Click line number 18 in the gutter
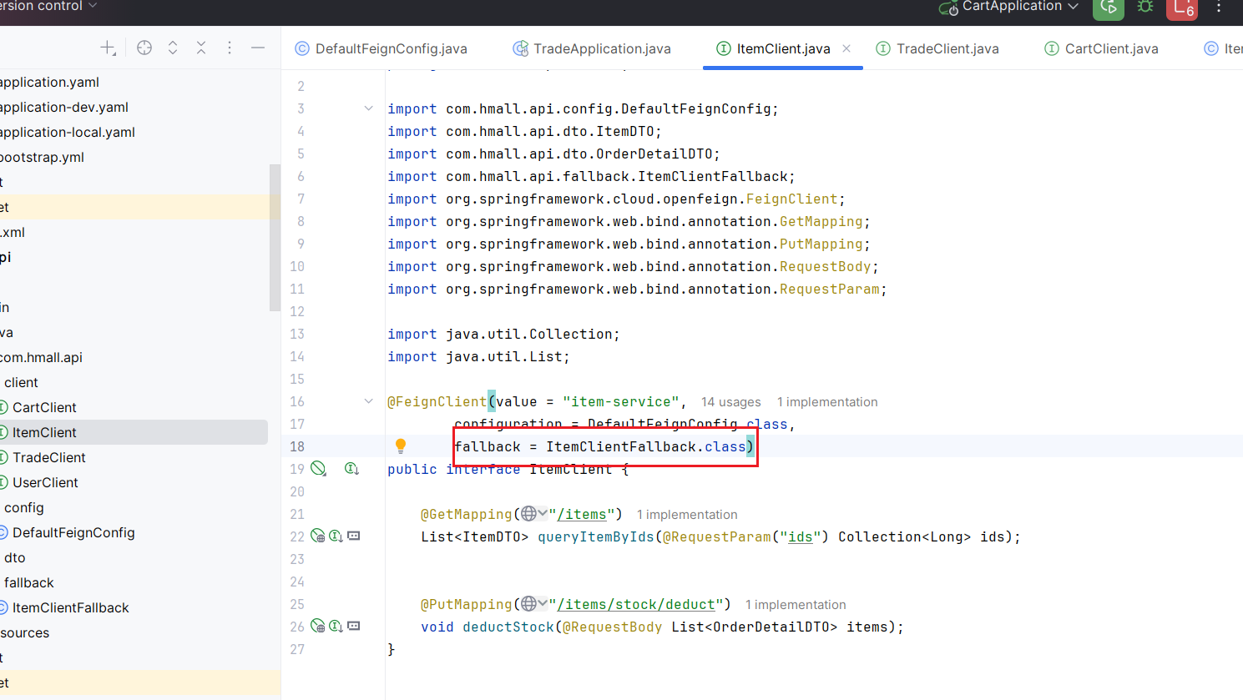The width and height of the screenshot is (1243, 700). (297, 446)
